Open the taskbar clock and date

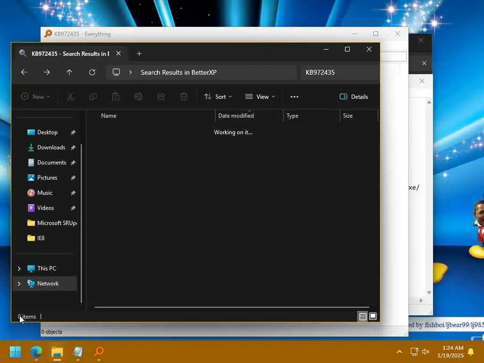(450, 352)
